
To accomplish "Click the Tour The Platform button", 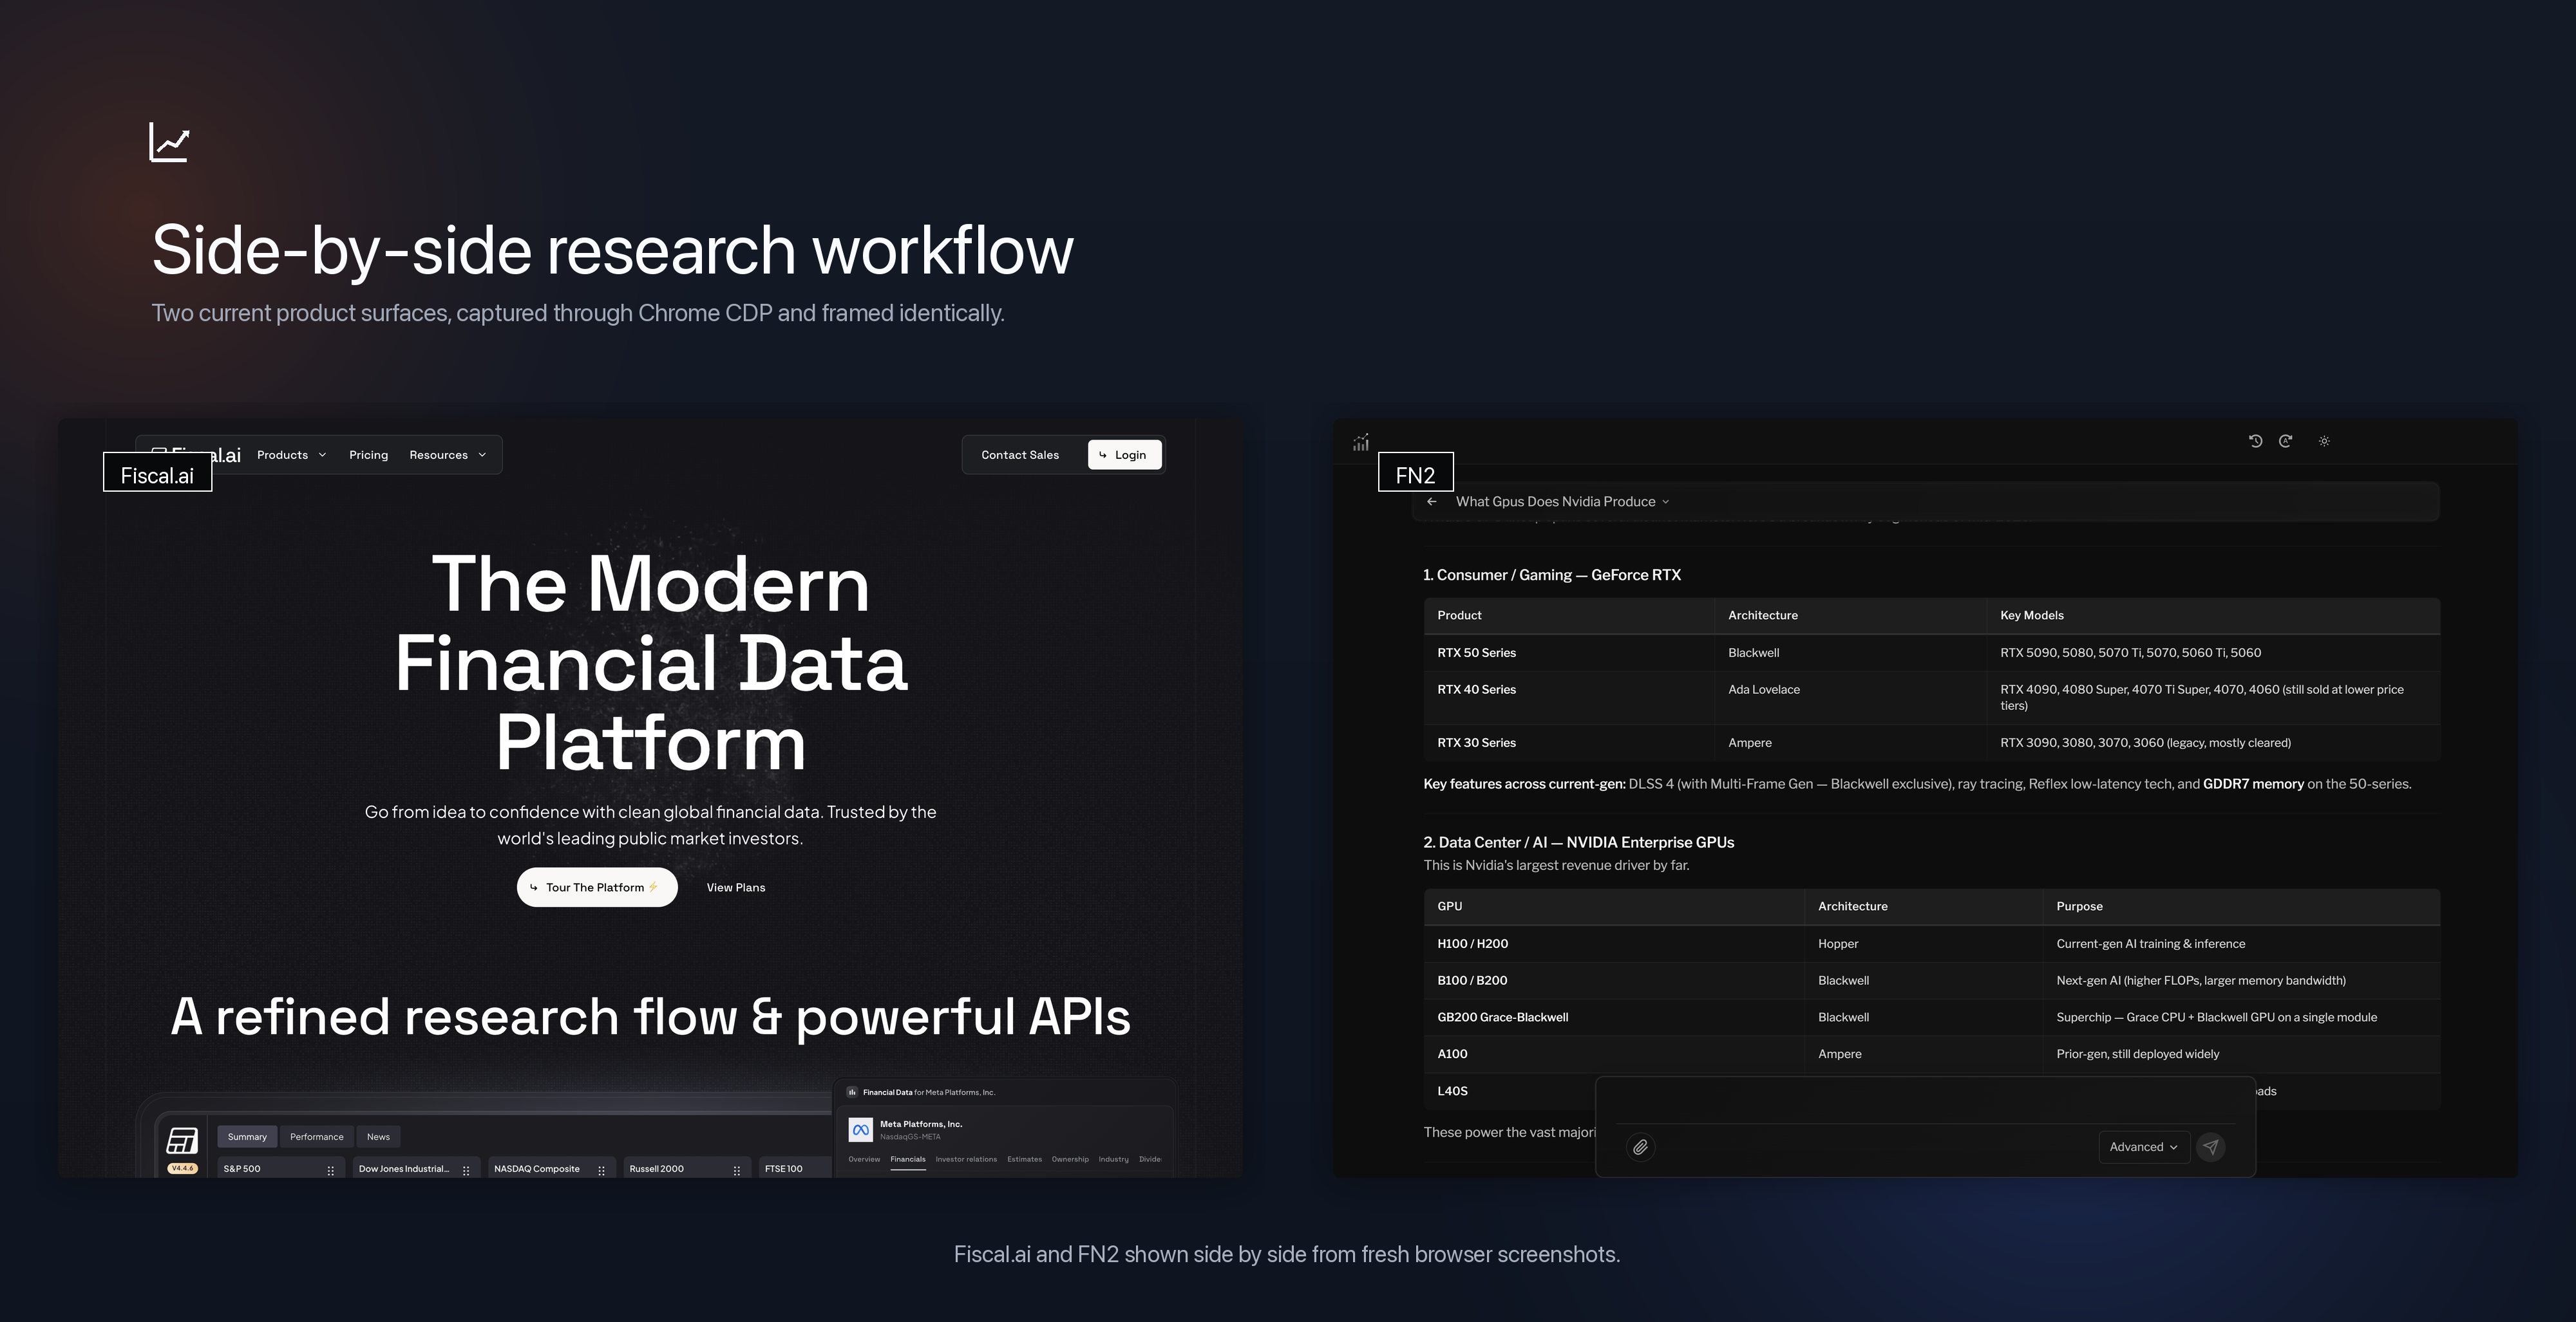I will [x=597, y=888].
